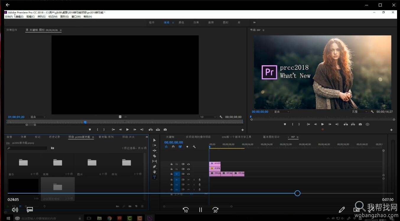
Task: Click Insert button in Source monitor
Action: 151,129
